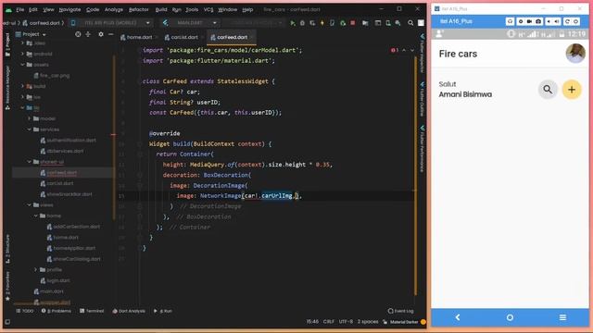Image resolution: width=593 pixels, height=333 pixels.
Task: Expand the profile folder
Action: [36, 269]
